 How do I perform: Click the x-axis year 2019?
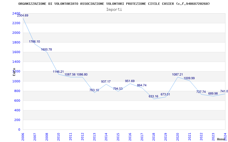click(x=166, y=137)
